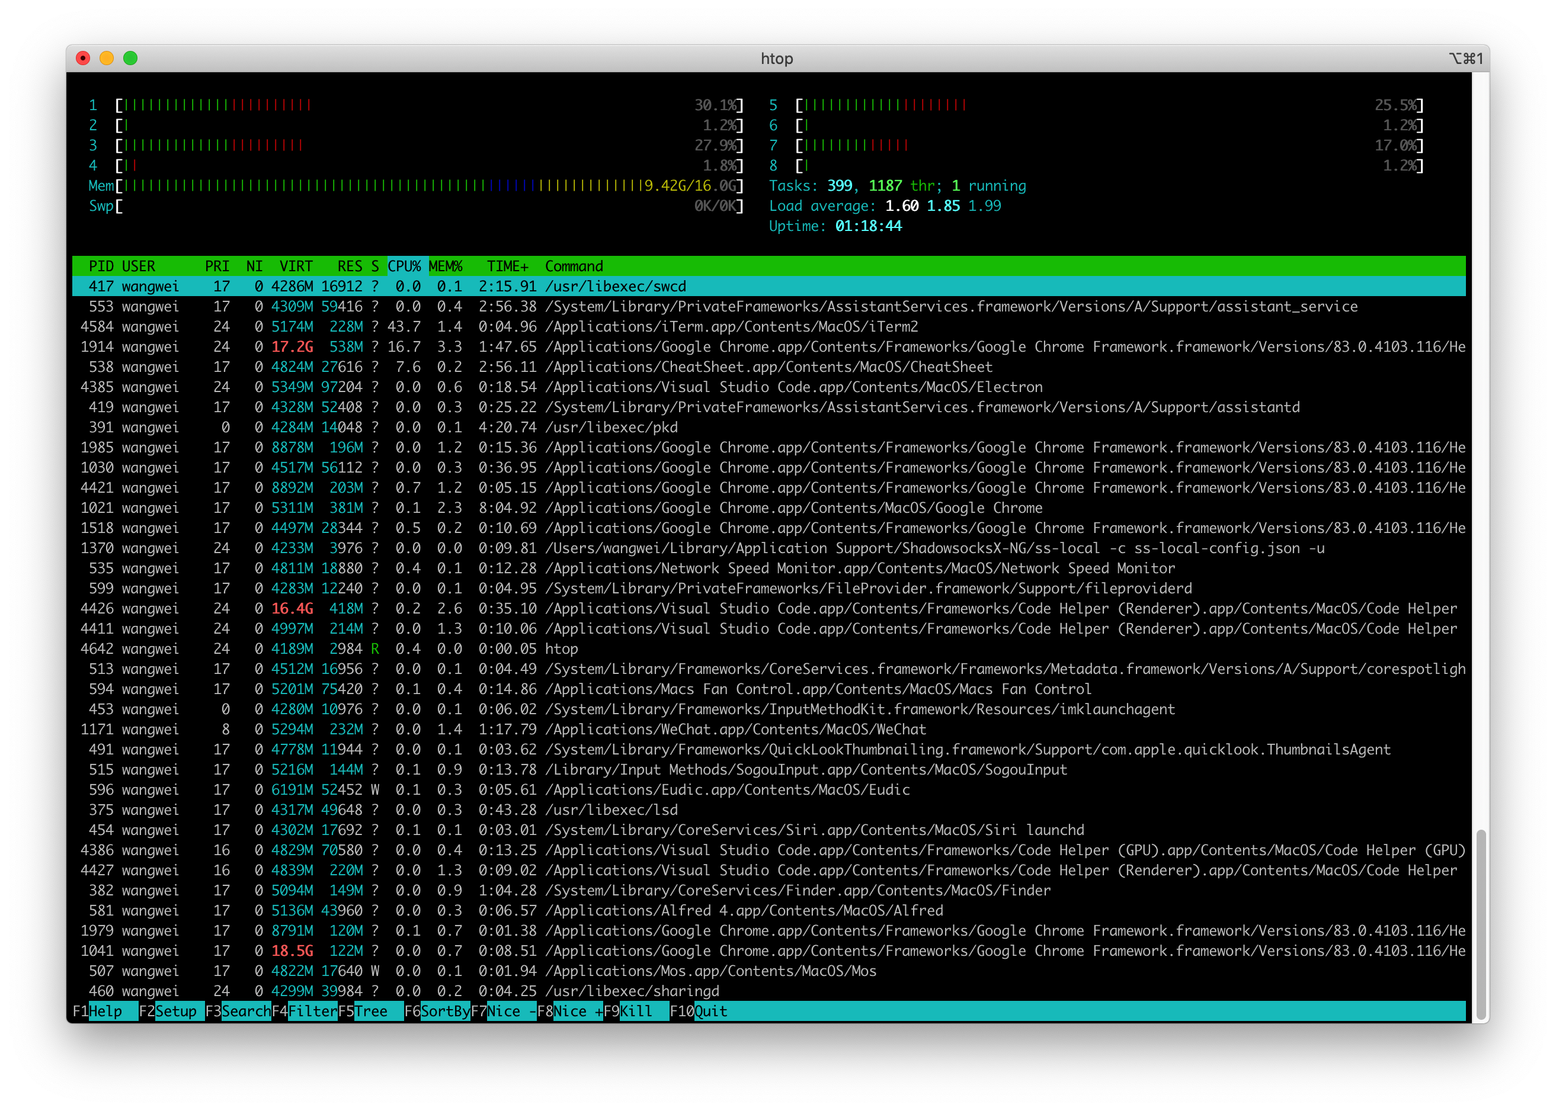Viewport: 1556px width, 1111px height.
Task: Select Code Helper (Renderer) row PID 4426
Action: click(769, 608)
